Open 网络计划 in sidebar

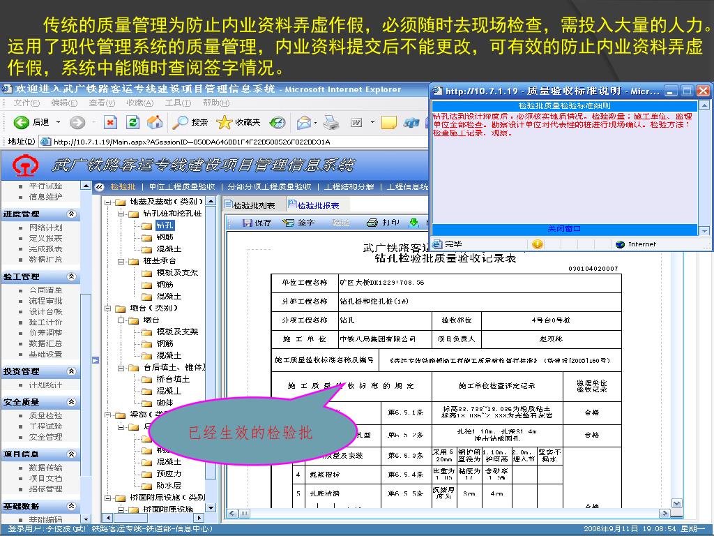[45, 228]
